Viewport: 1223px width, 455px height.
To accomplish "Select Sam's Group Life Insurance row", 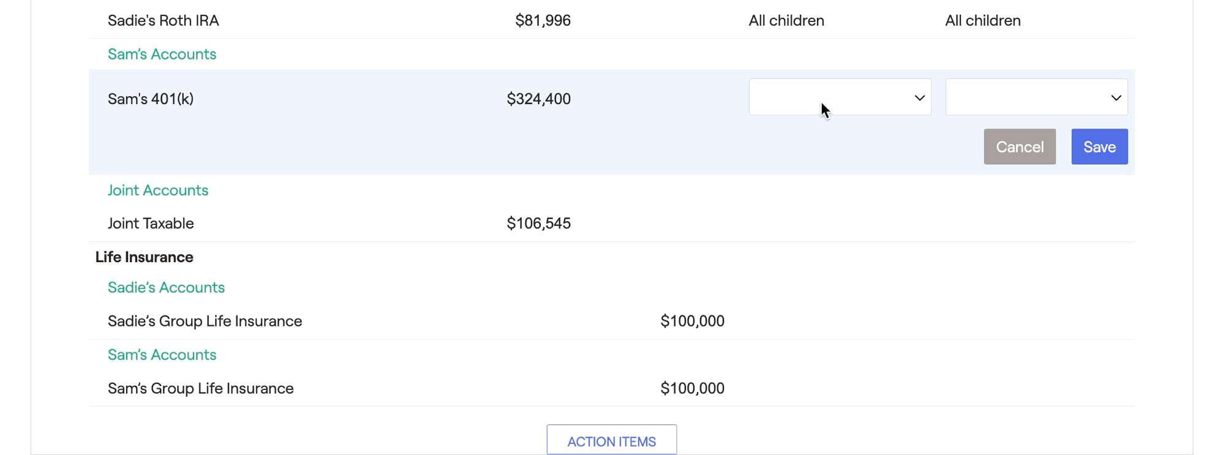I will (200, 388).
